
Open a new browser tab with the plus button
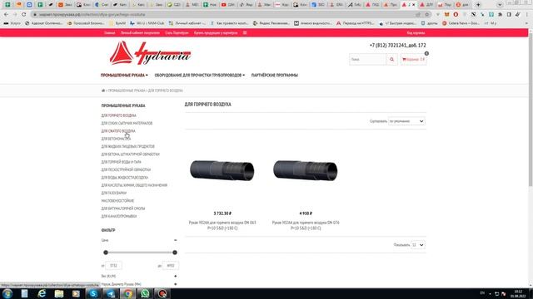[478, 5]
